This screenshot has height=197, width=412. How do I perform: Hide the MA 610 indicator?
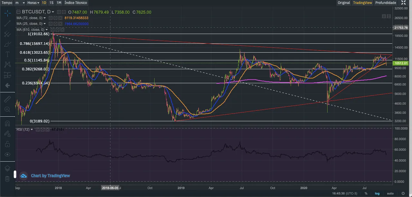53,30
